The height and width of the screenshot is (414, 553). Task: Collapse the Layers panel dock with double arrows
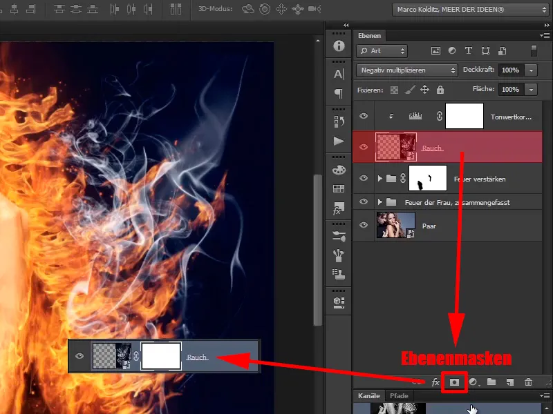[547, 25]
